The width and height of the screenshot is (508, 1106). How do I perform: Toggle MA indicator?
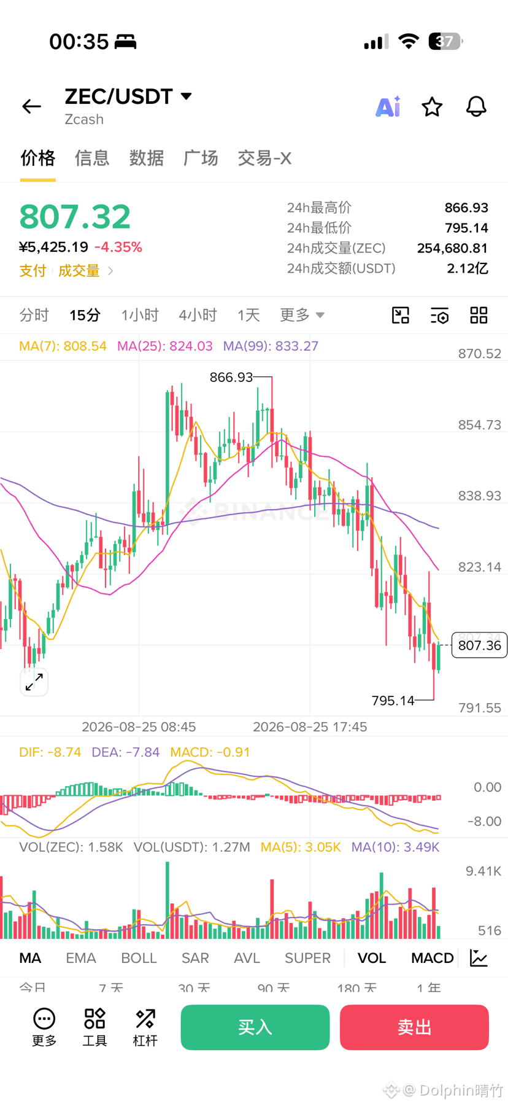click(30, 958)
